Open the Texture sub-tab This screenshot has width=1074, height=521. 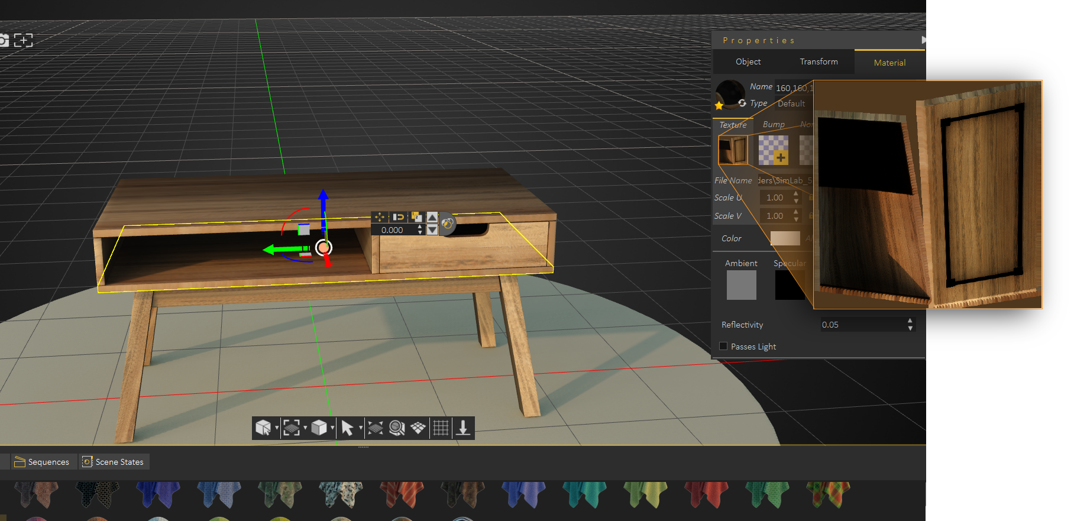point(733,125)
